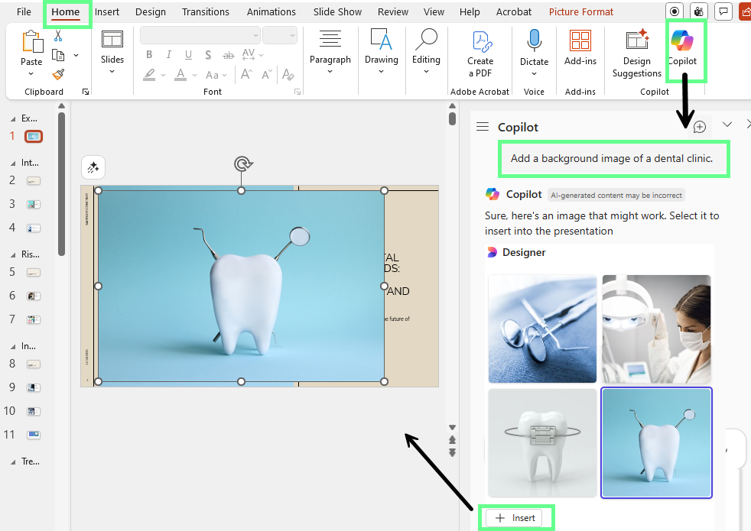Enable text shadow formatting
The image size is (751, 531).
(x=207, y=54)
